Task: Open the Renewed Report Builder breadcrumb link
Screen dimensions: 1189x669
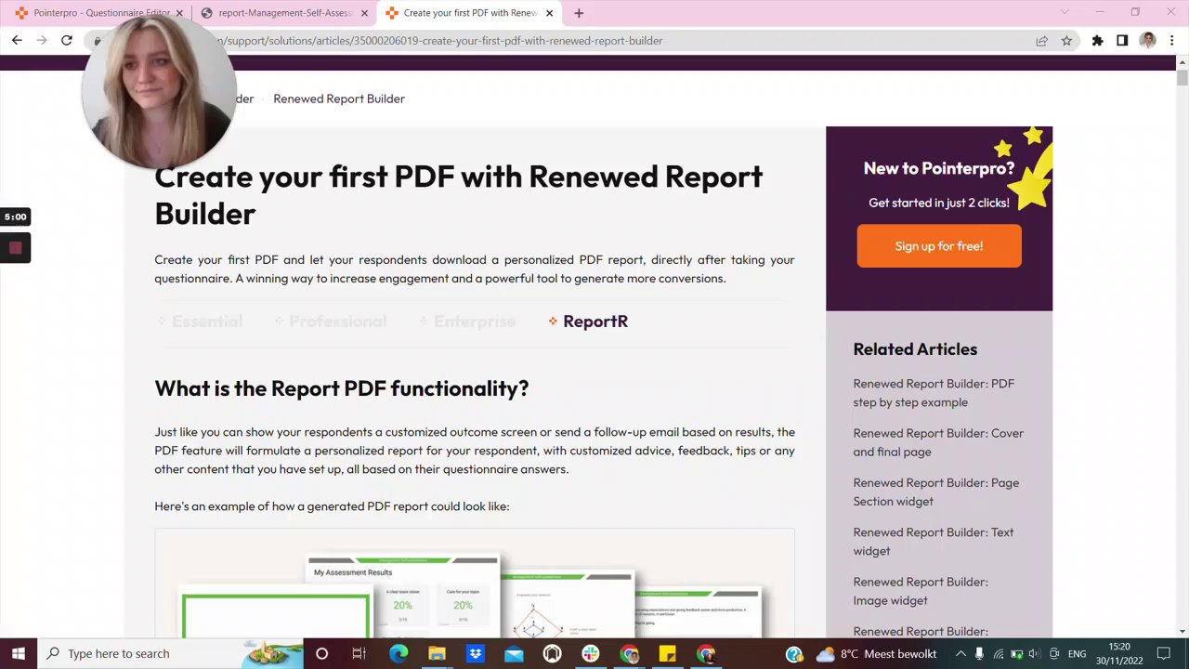Action: coord(339,98)
